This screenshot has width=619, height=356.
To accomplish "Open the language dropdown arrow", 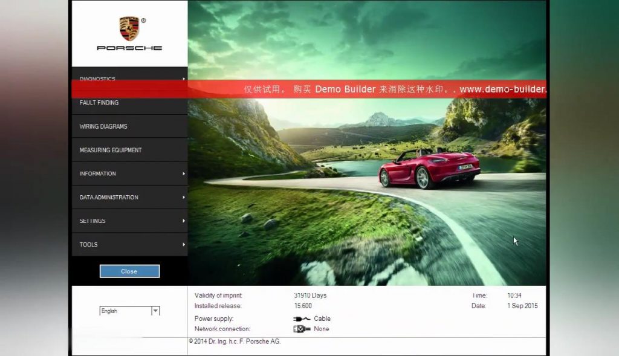I will coord(155,311).
